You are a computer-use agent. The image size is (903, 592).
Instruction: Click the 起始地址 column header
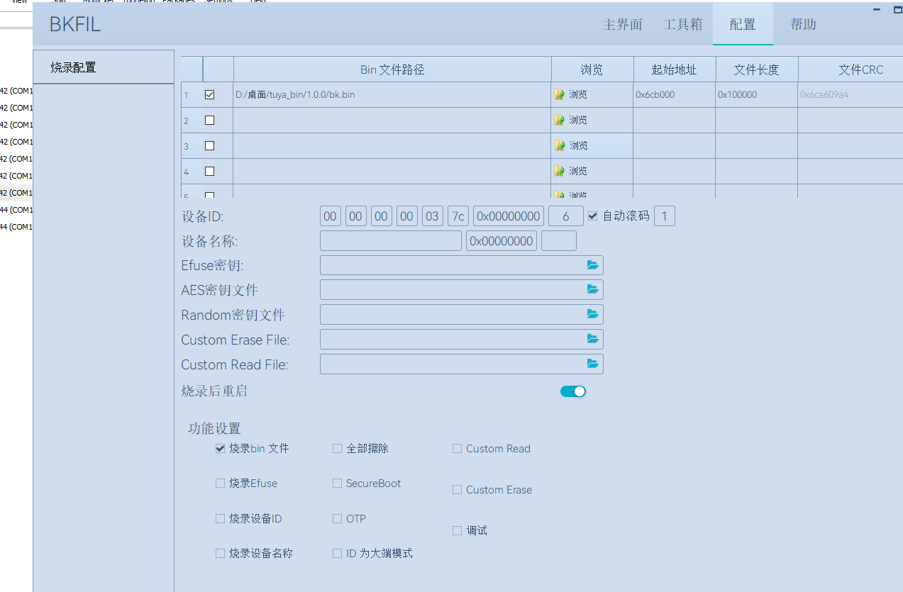coord(675,69)
